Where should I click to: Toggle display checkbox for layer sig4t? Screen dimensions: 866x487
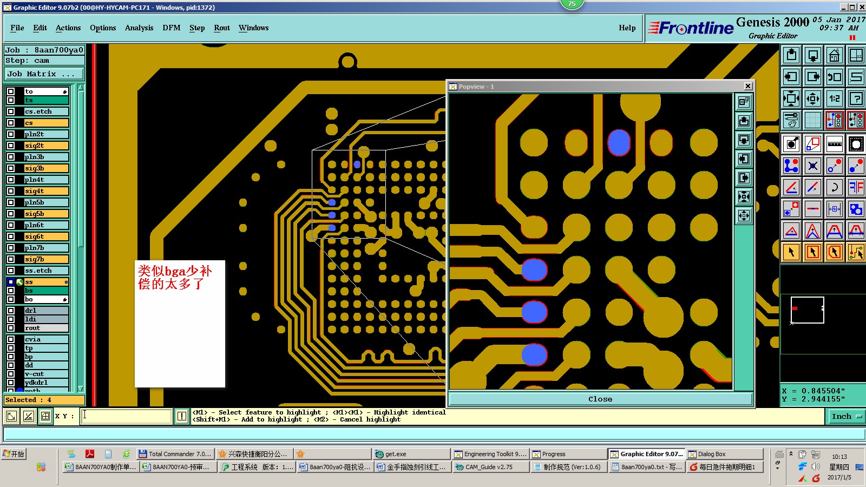coord(11,191)
